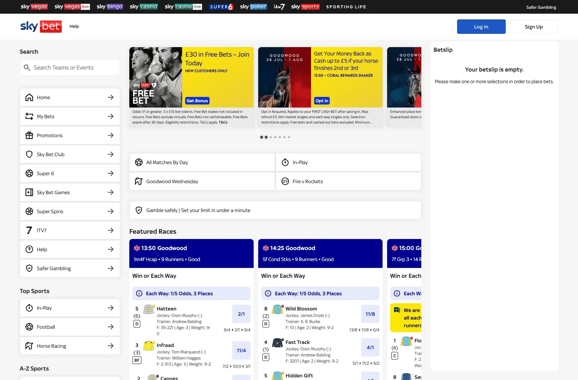Click the search magnifier icon
578x380 pixels.
(27, 68)
